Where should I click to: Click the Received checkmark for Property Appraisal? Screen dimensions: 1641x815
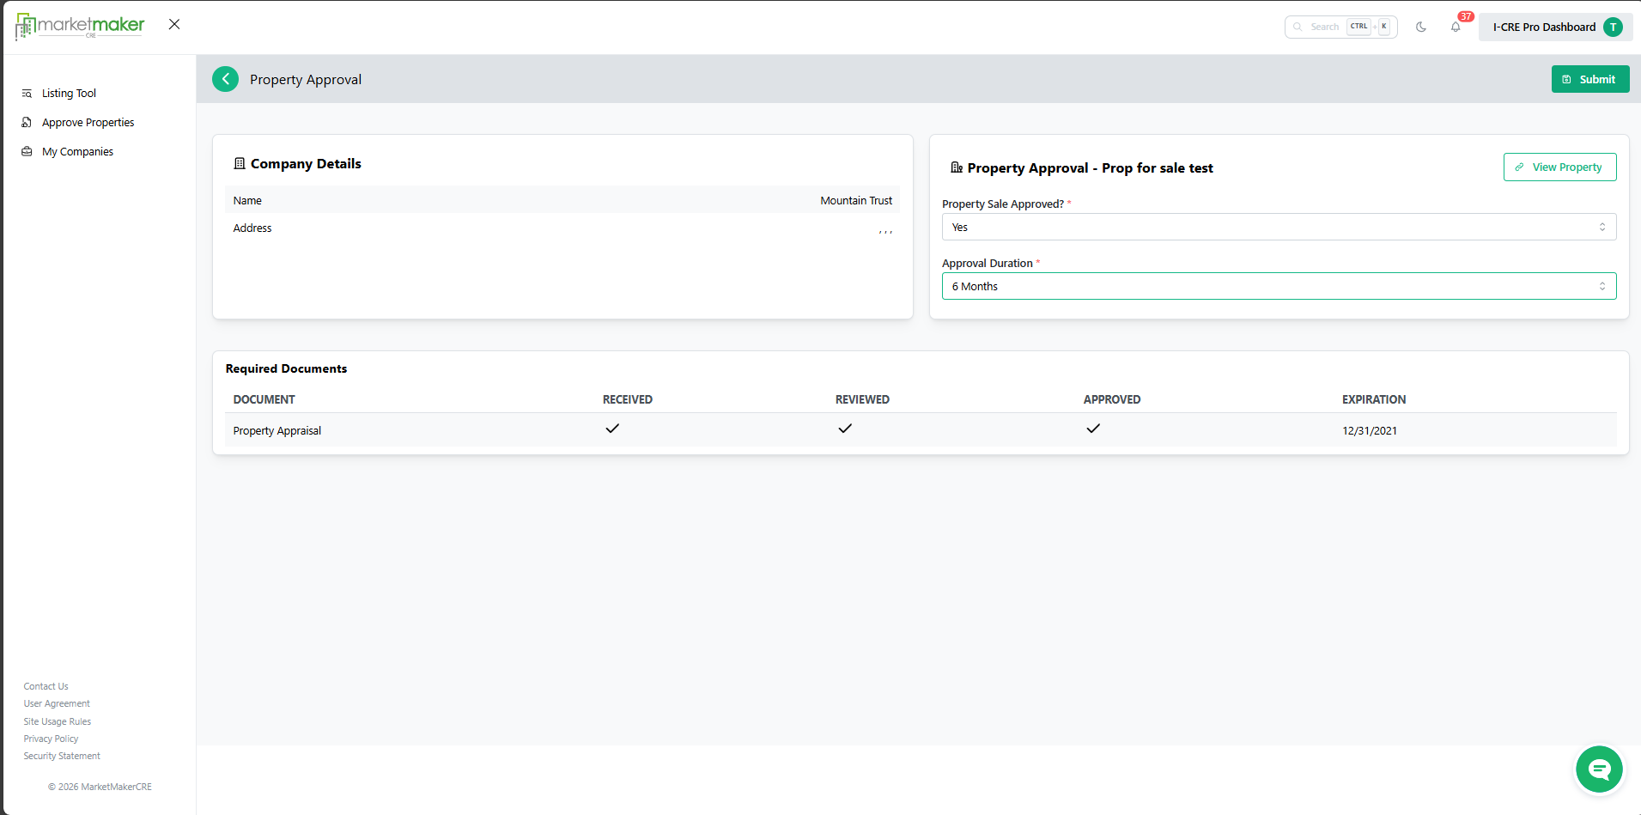(612, 429)
